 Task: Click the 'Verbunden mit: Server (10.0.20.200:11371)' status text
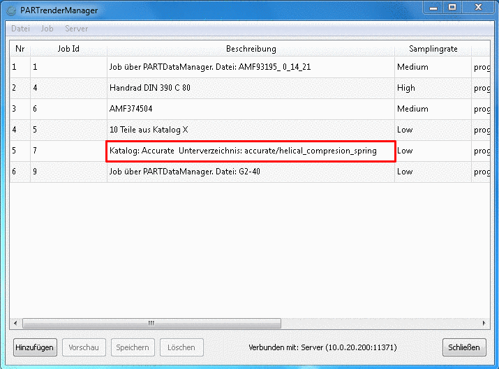pyautogui.click(x=322, y=347)
